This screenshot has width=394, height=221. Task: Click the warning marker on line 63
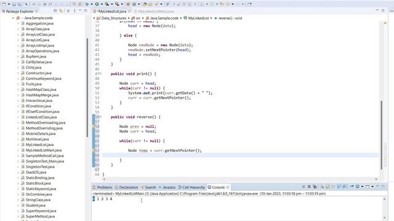[x=94, y=150]
